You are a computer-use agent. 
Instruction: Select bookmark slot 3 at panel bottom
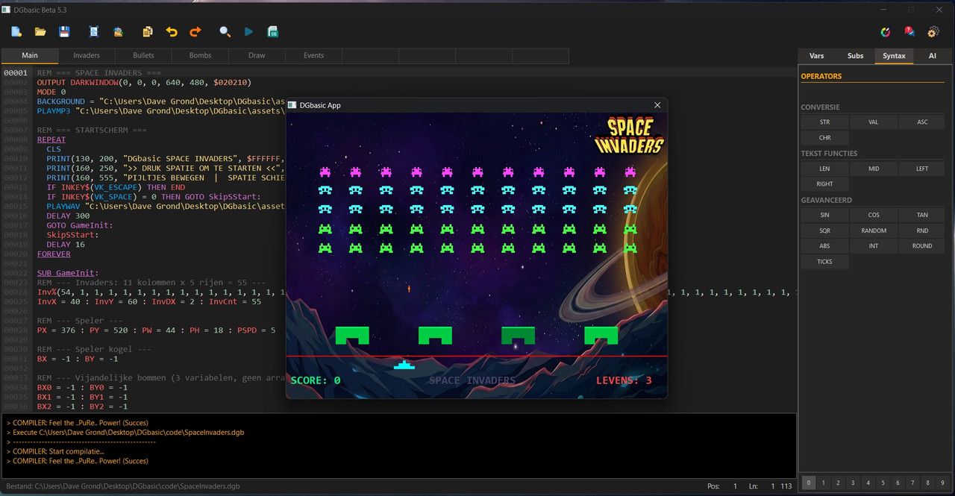(x=854, y=483)
